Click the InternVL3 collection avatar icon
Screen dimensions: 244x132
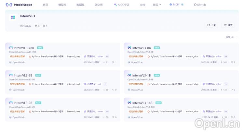click(x=13, y=17)
